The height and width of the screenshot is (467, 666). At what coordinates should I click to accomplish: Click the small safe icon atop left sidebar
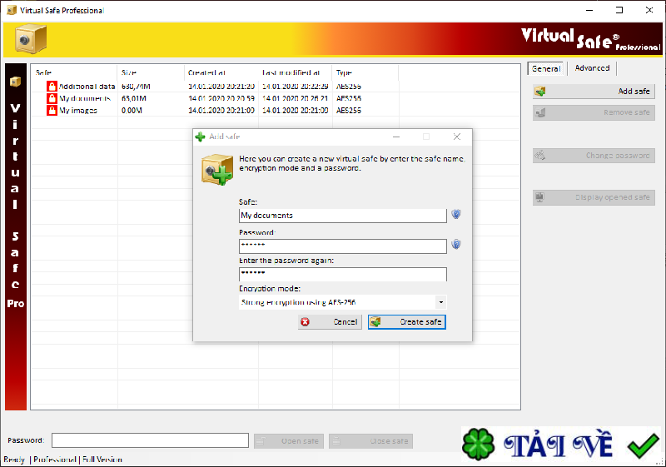tap(15, 82)
